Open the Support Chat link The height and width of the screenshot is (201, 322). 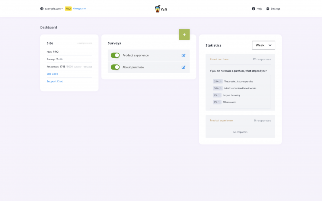pos(55,81)
